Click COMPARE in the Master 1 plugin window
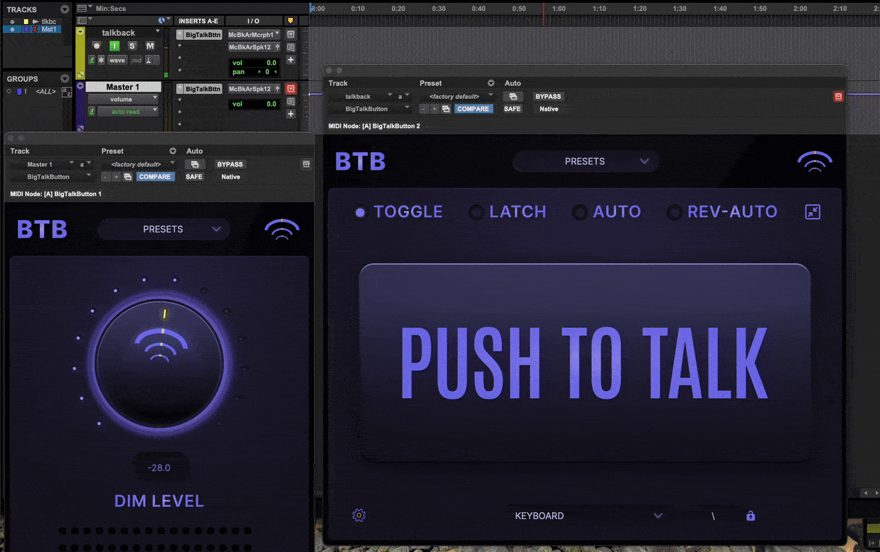The height and width of the screenshot is (552, 880). (x=155, y=177)
